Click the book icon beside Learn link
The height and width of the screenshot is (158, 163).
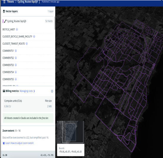point(4,143)
